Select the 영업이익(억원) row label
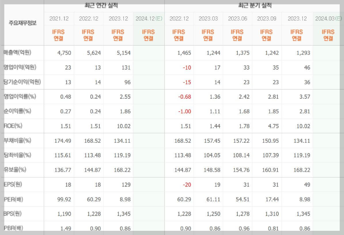Image resolution: width=344 pixels, height=235 pixels. (20, 67)
